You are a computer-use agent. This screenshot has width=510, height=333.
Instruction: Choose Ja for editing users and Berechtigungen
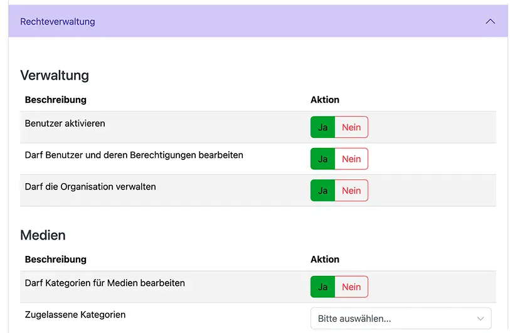point(322,159)
